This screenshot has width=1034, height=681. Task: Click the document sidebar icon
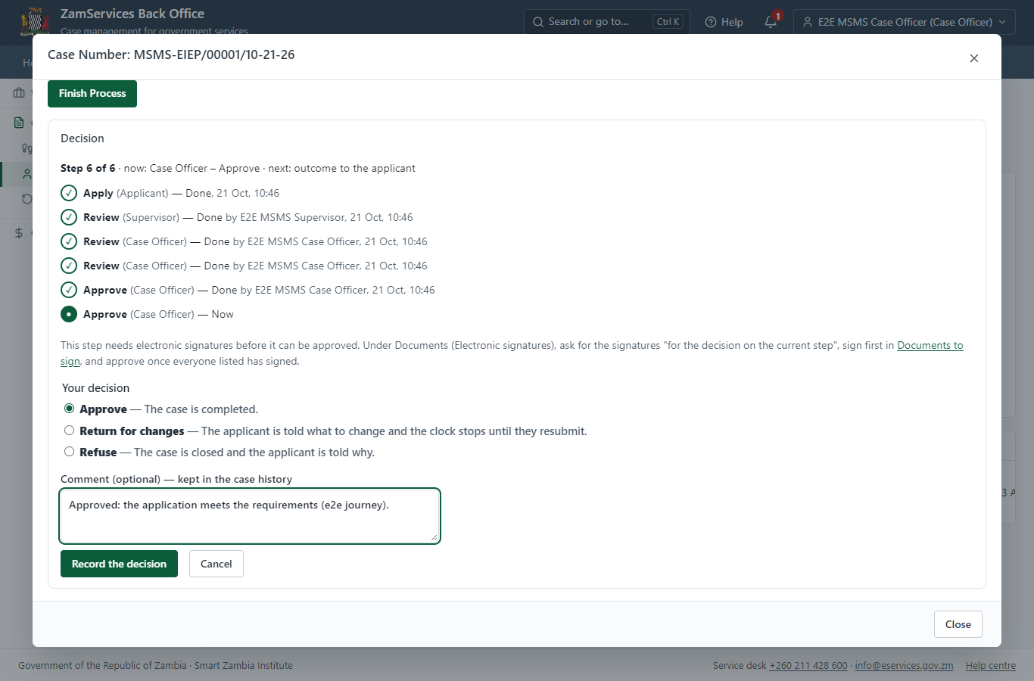pos(19,123)
